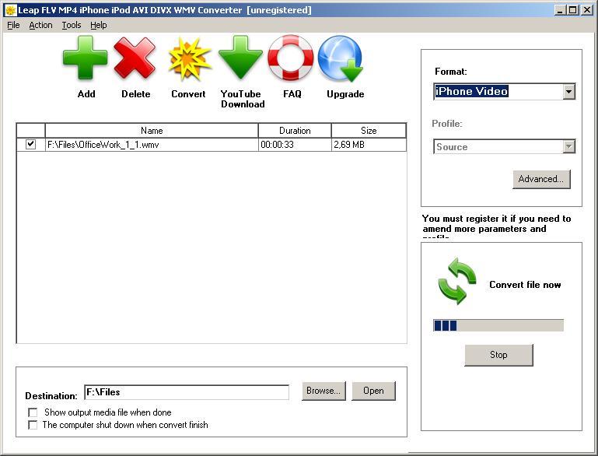Screen dimensions: 598x456
Task: Click the Advanced... button
Action: pos(541,179)
